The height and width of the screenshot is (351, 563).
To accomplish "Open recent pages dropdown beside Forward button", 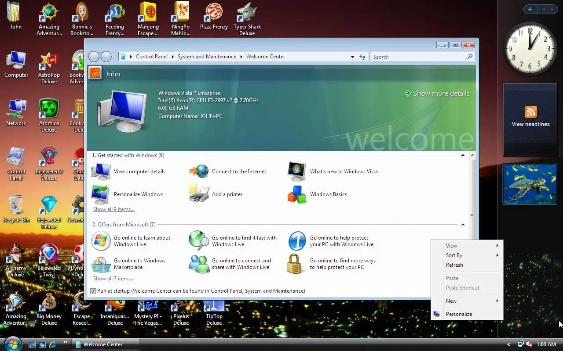I will [115, 57].
